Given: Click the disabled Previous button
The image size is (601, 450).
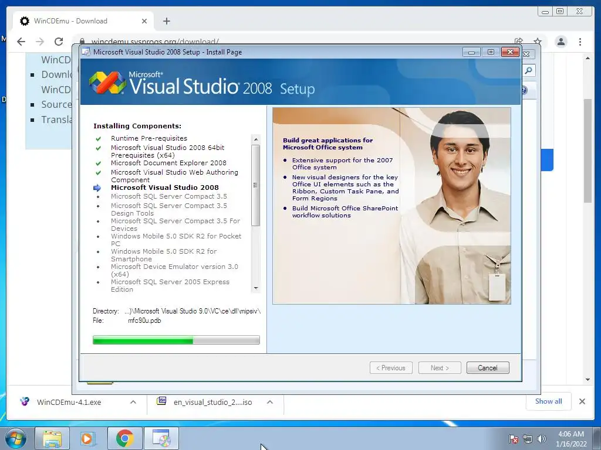Looking at the screenshot, I should coord(391,368).
